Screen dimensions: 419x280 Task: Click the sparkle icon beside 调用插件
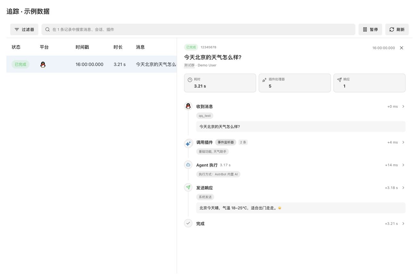[x=188, y=144]
